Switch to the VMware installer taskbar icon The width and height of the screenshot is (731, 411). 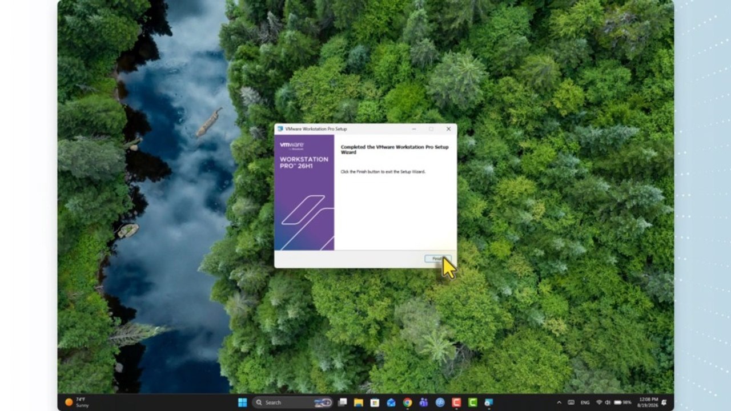[489, 402]
